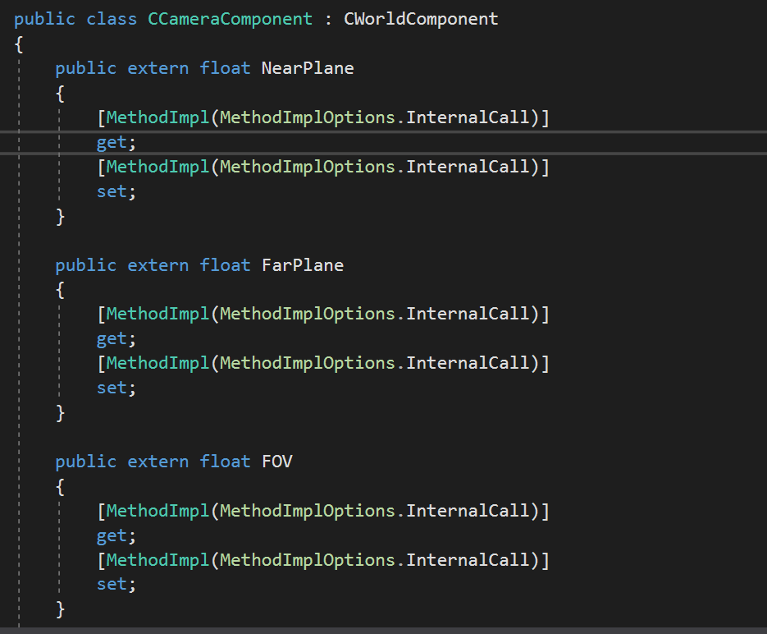Click 'public' before the class keyword
Viewport: 767px width, 634px height.
(x=44, y=19)
